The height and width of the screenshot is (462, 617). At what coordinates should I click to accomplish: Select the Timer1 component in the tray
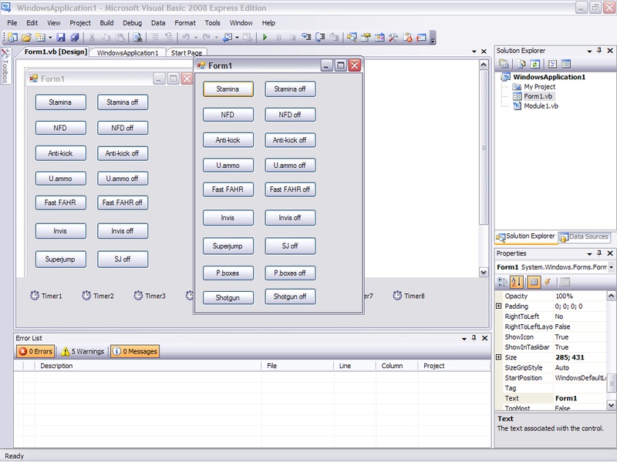tap(46, 296)
